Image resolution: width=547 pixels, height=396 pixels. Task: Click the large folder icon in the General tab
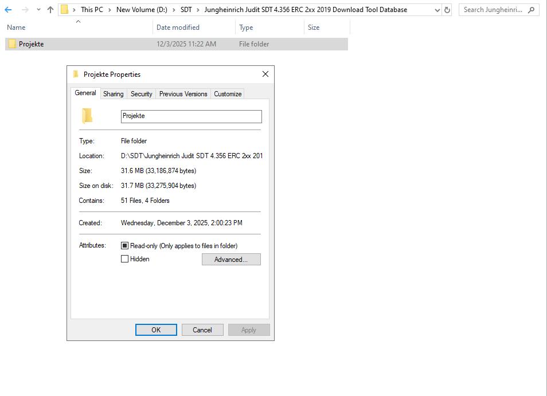click(87, 116)
